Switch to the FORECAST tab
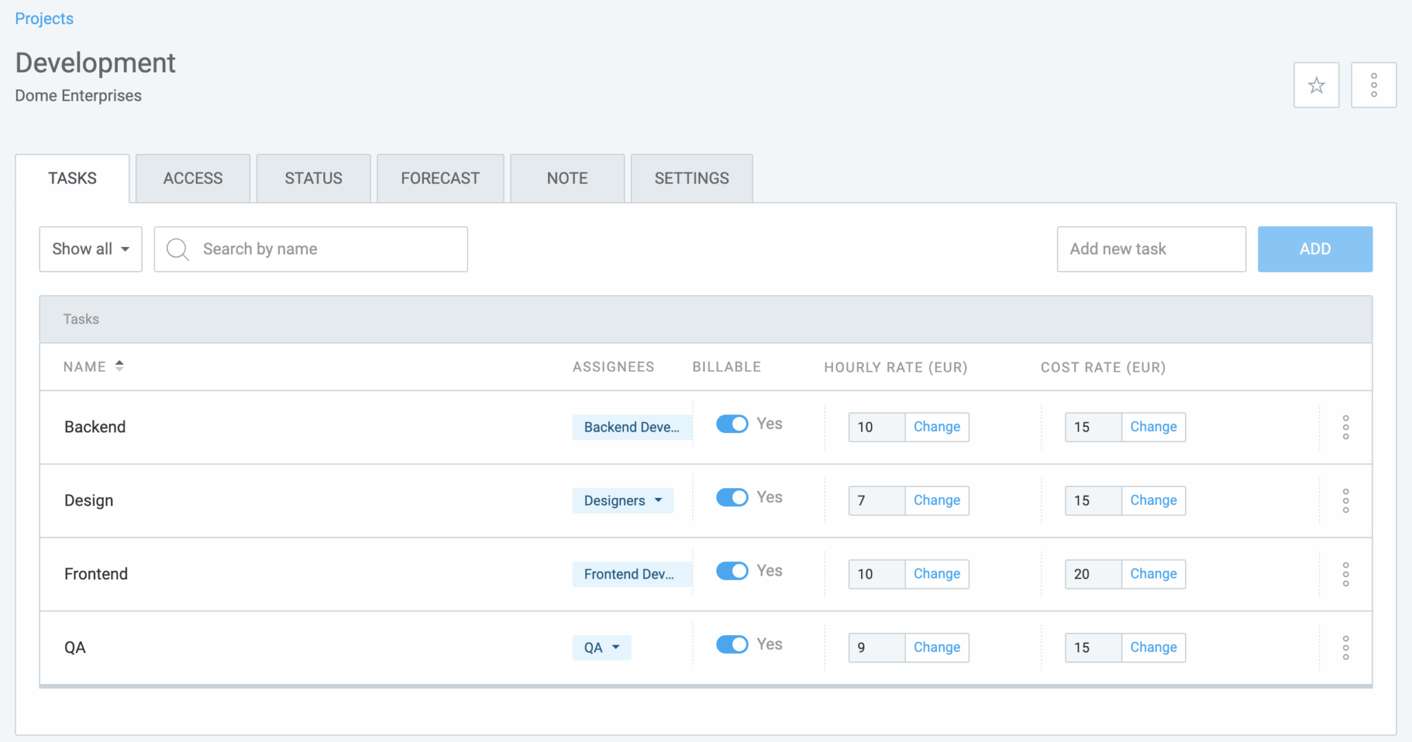The height and width of the screenshot is (742, 1412). (x=440, y=179)
